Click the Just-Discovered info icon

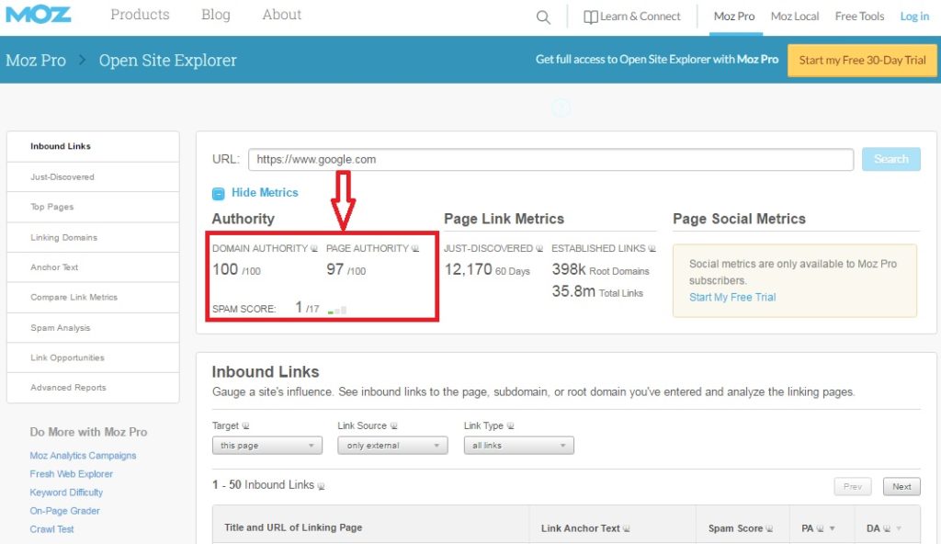tap(539, 249)
